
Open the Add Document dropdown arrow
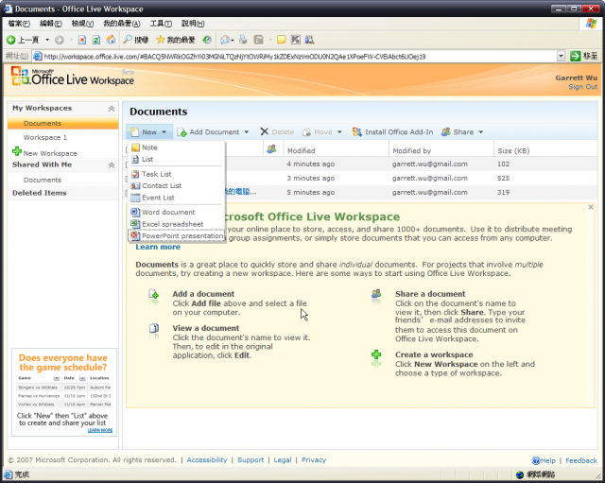[246, 132]
